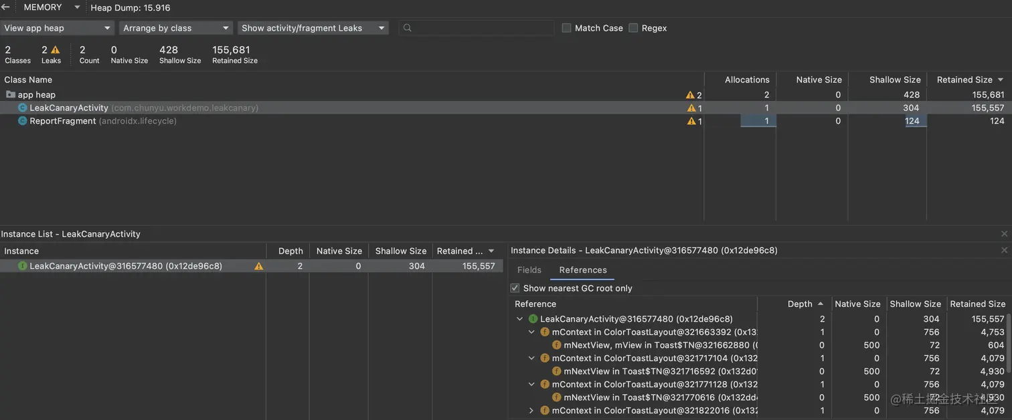Enable the Regex checkbox
This screenshot has width=1012, height=420.
pyautogui.click(x=633, y=28)
